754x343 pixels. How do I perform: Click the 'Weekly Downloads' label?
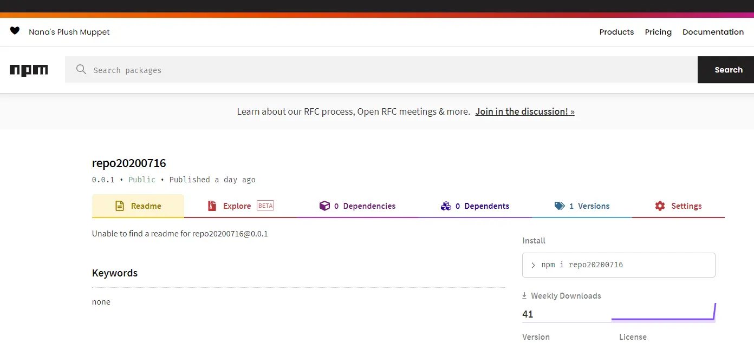566,295
